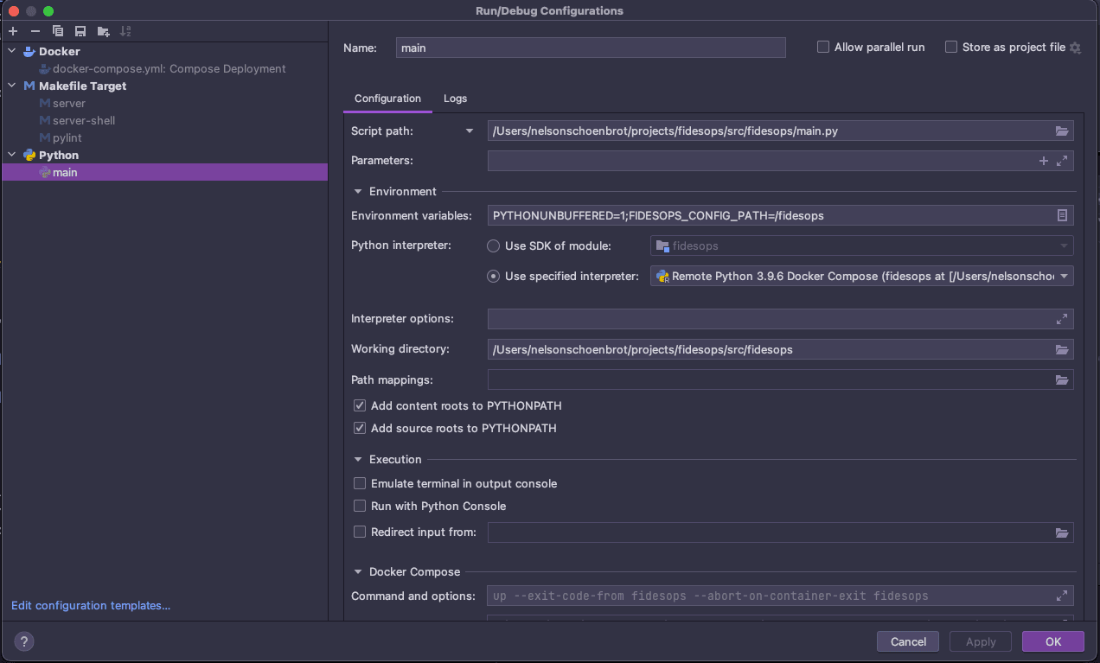Open the Store as project file gear settings

coord(1076,48)
